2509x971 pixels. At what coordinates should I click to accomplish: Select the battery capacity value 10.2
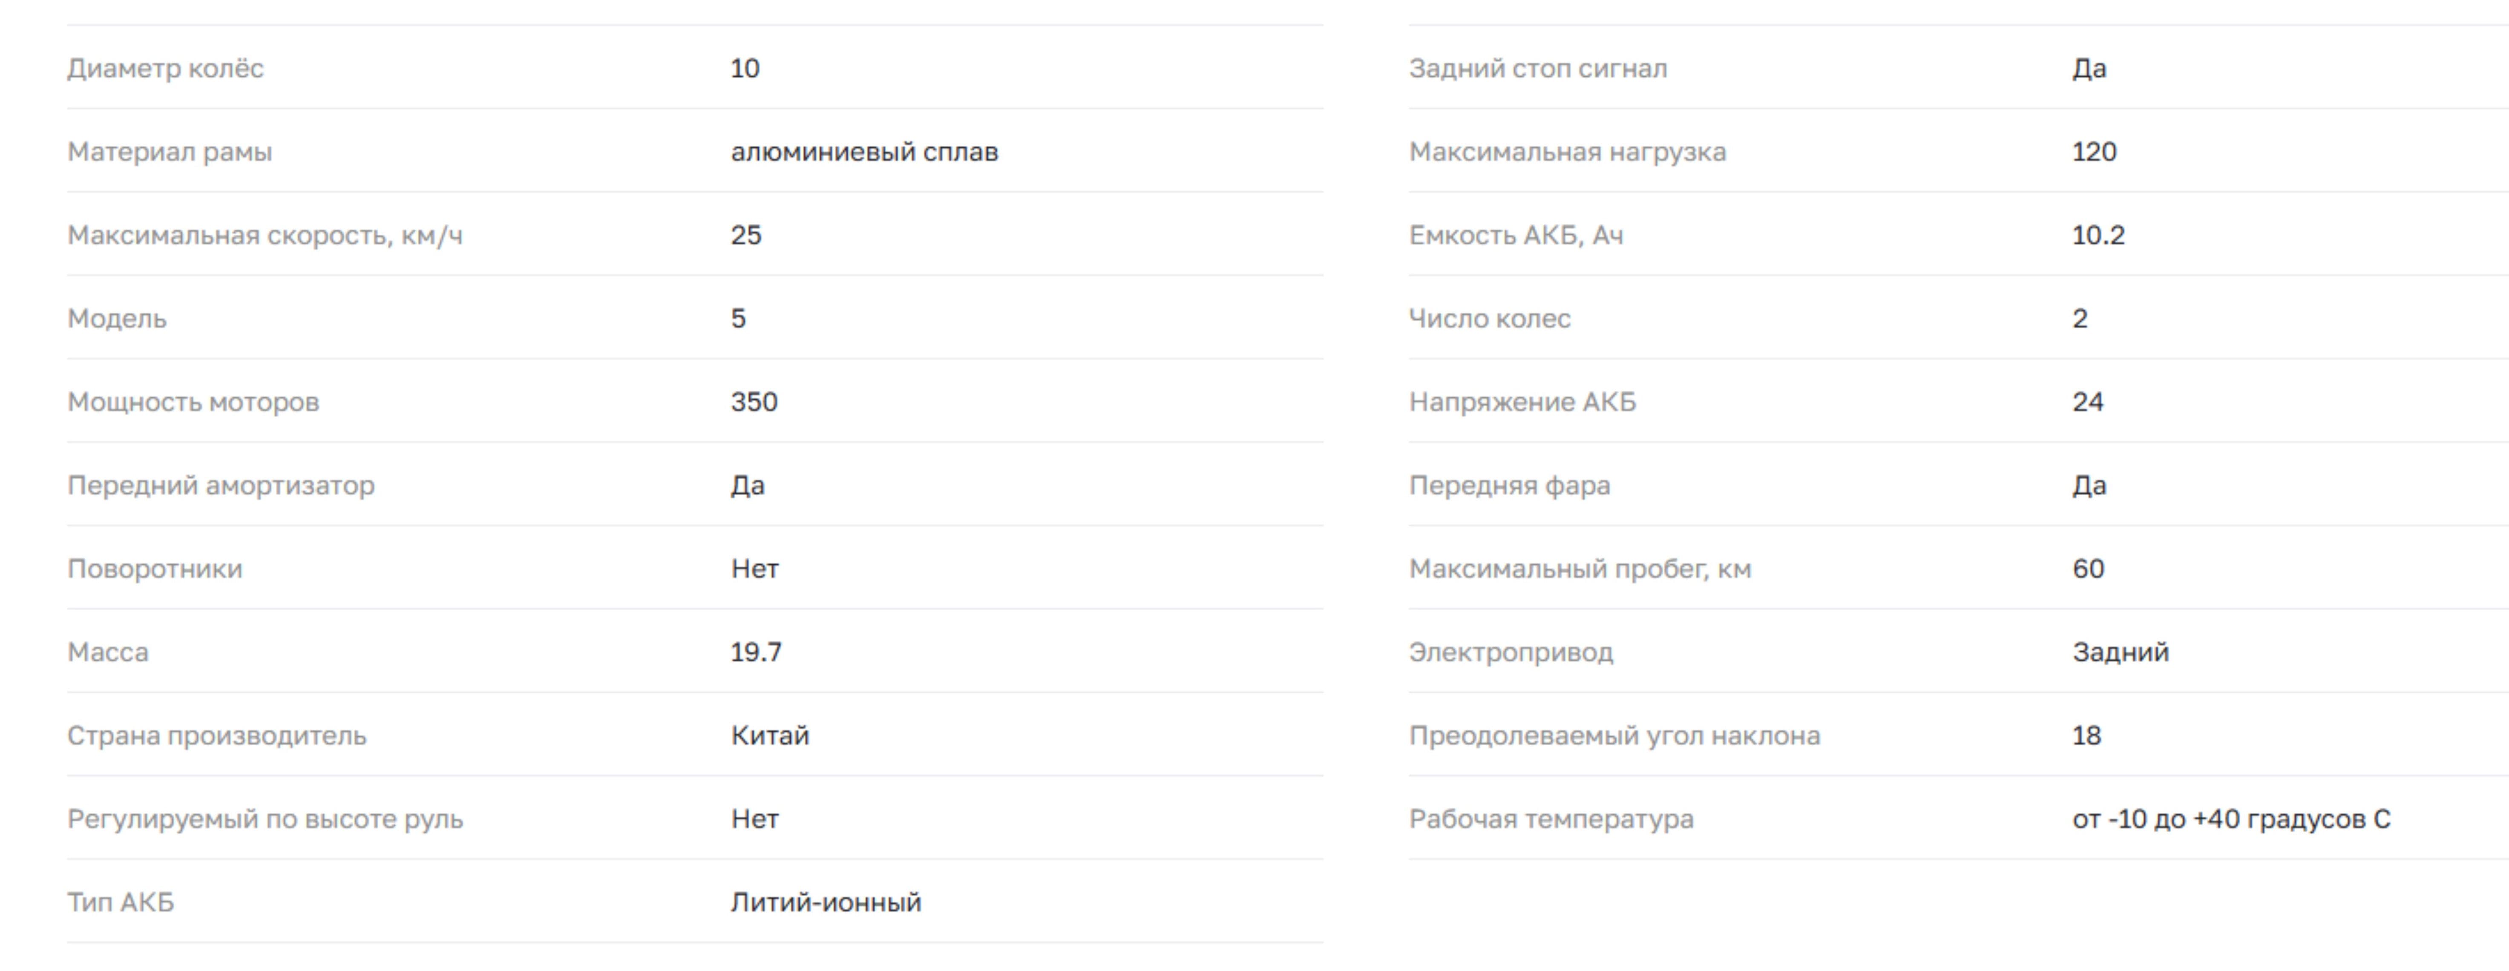coord(2098,236)
